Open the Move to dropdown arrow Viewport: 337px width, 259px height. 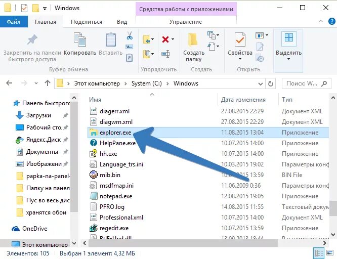click(x=153, y=39)
